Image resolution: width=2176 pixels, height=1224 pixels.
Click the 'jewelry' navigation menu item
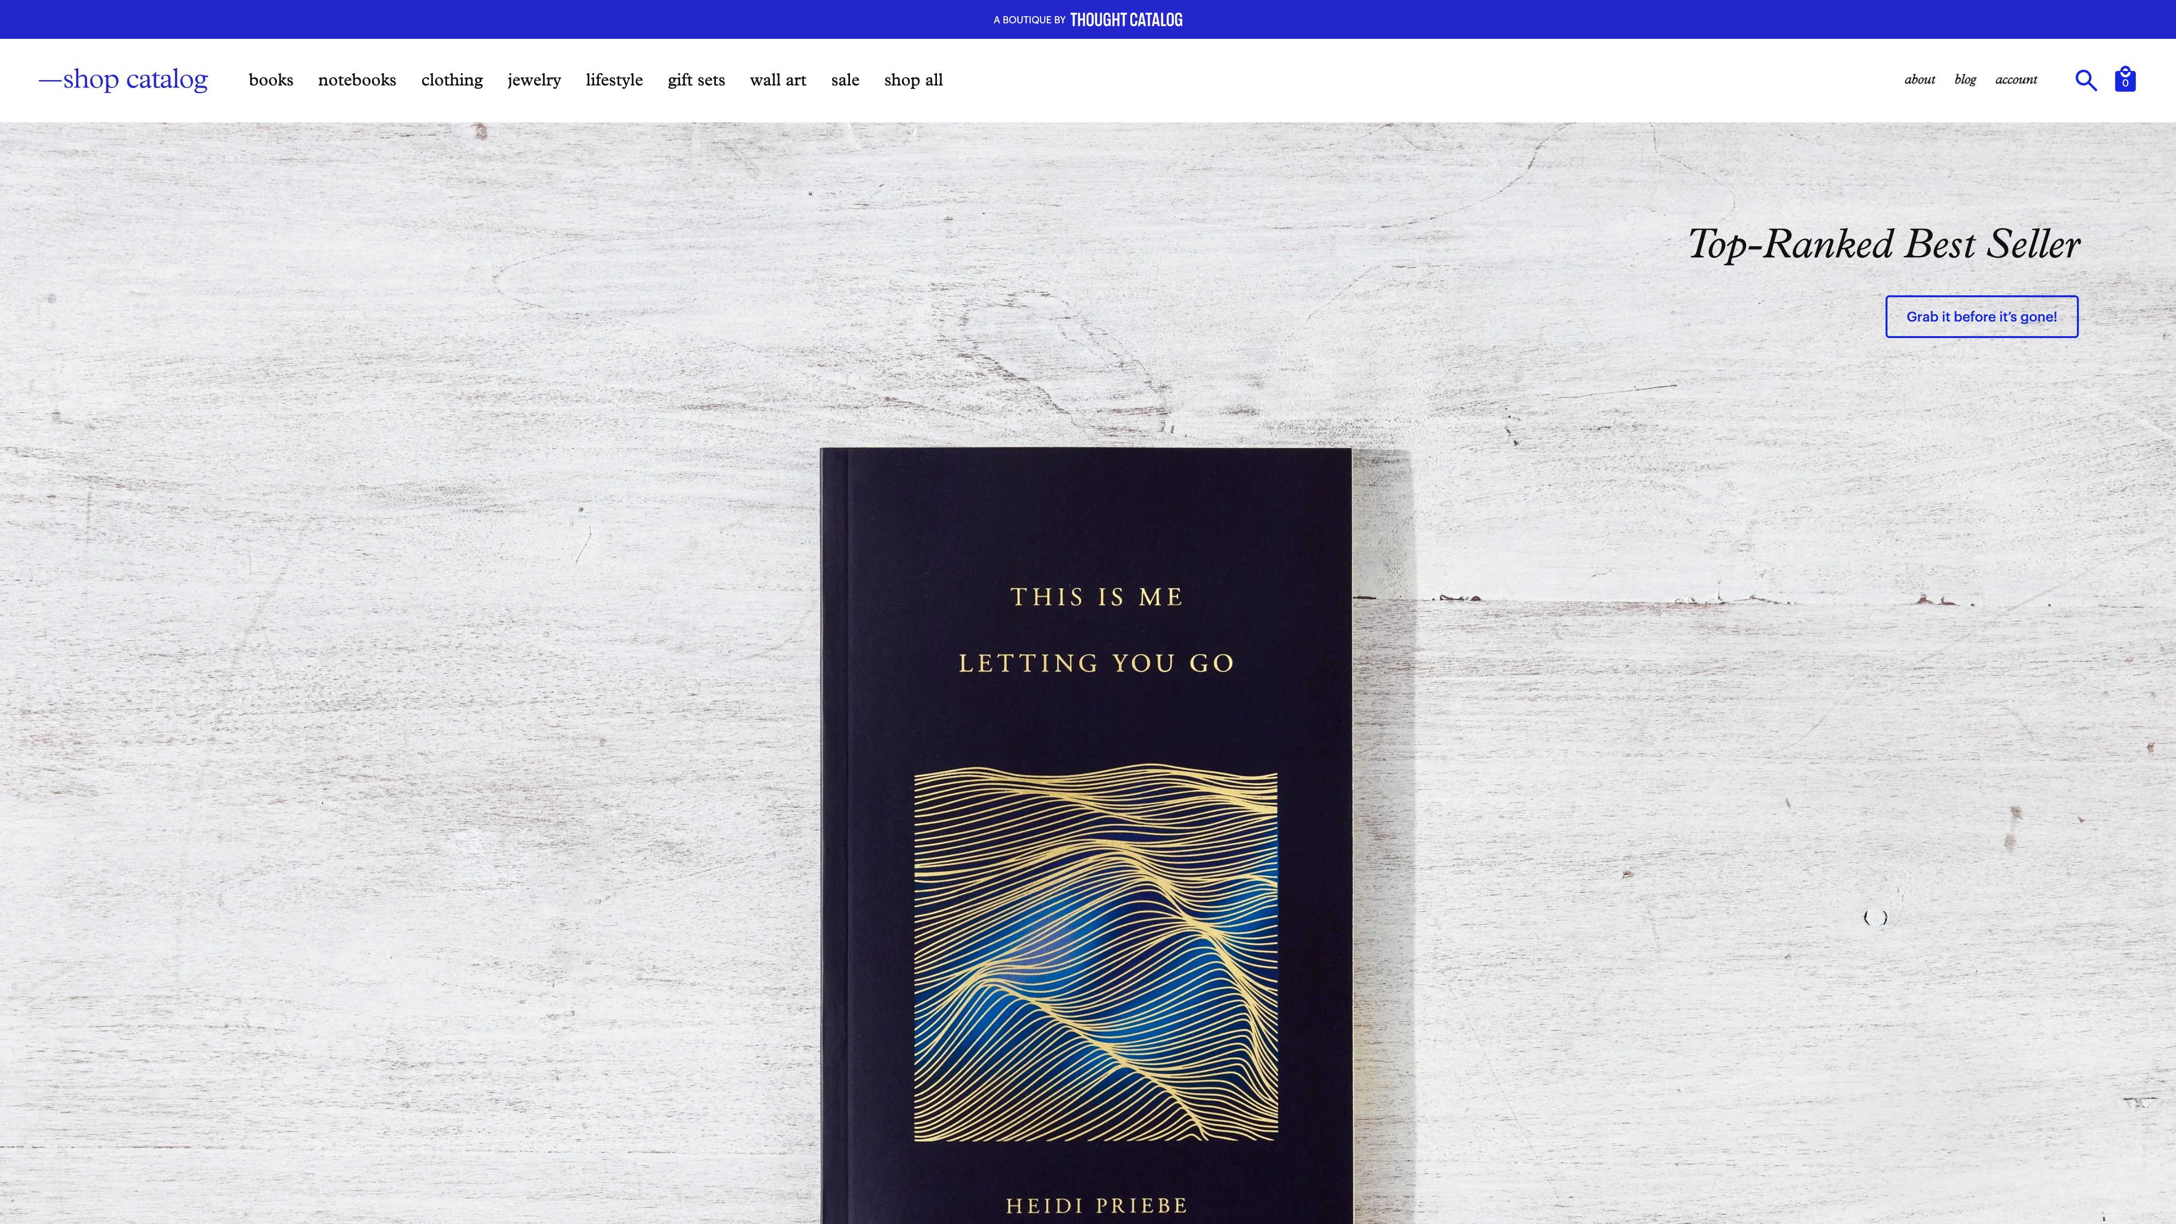(533, 79)
